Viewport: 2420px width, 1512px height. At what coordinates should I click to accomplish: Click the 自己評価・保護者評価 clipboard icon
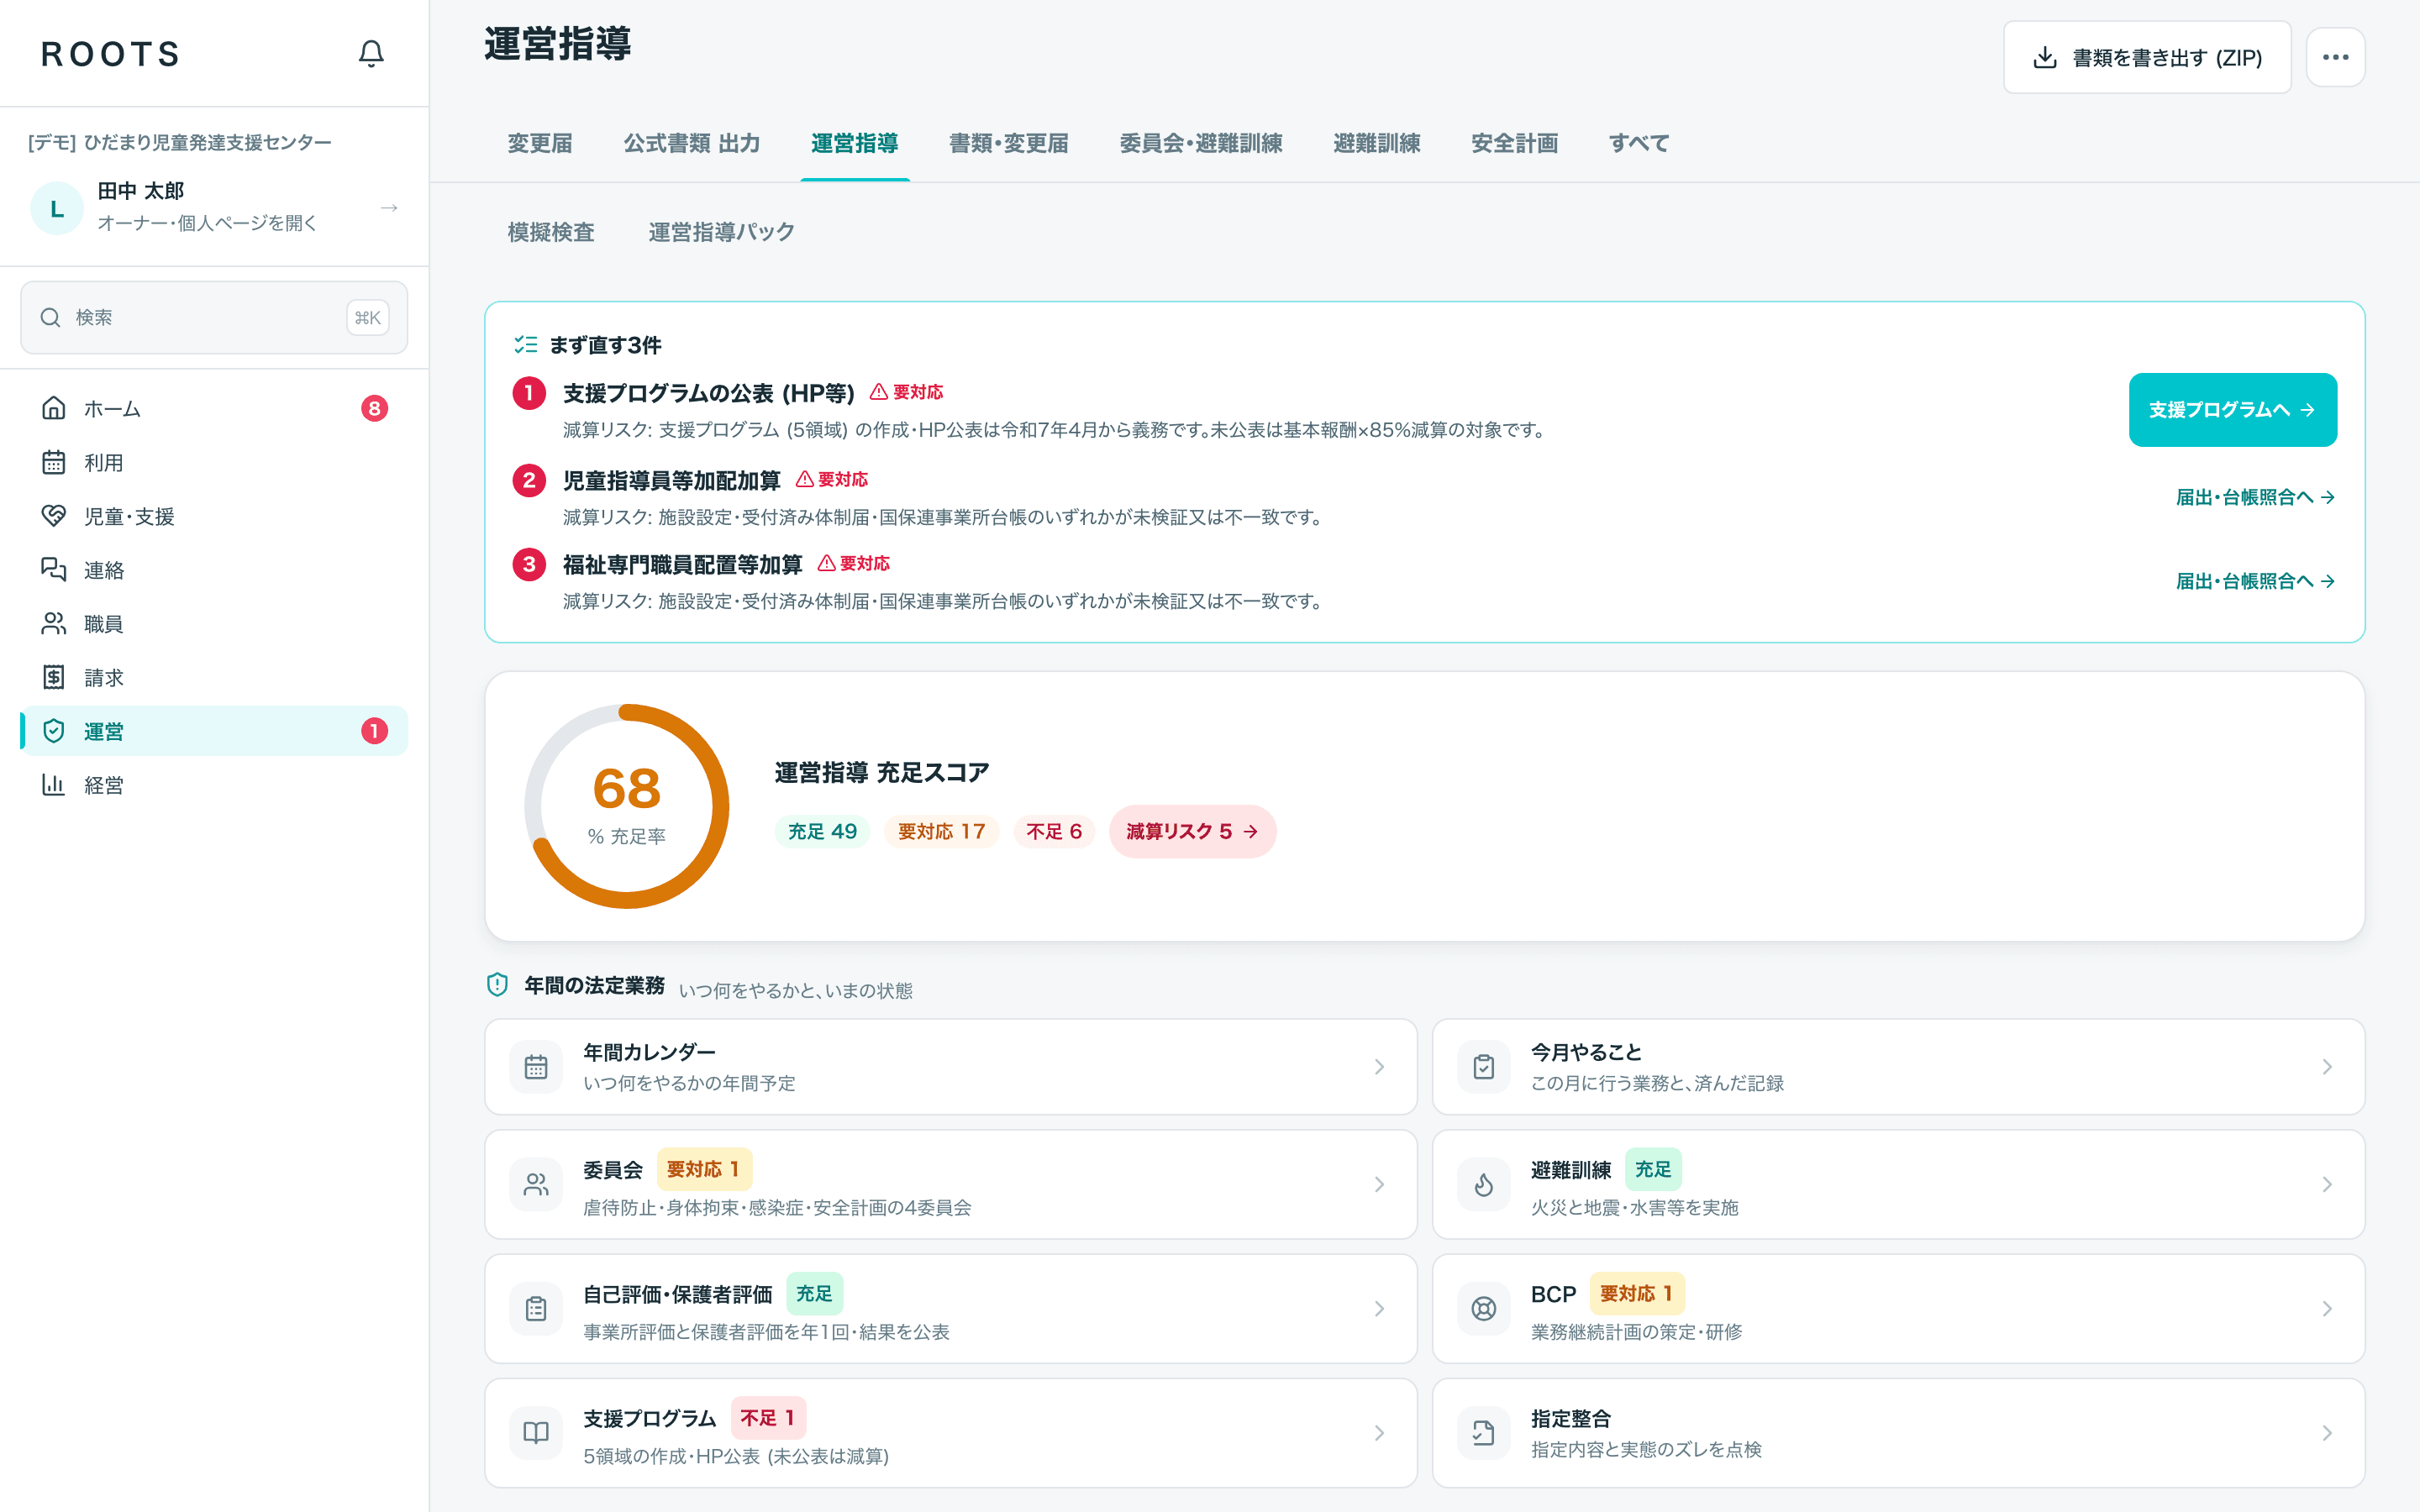tap(536, 1309)
